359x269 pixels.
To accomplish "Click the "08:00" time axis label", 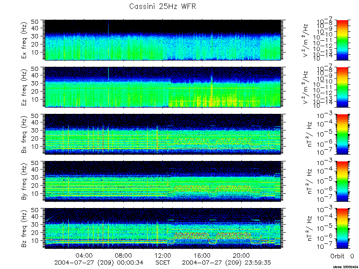I will (x=124, y=255).
